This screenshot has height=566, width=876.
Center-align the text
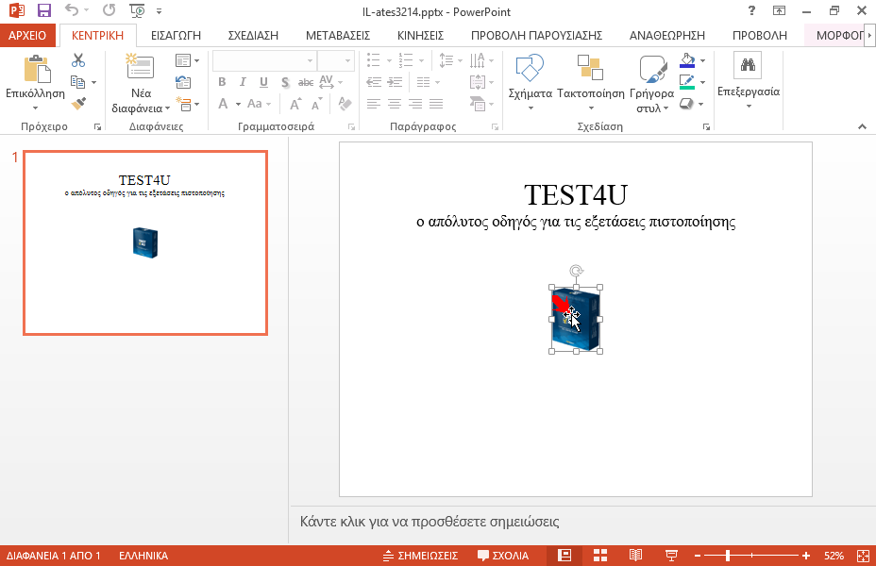(x=395, y=104)
